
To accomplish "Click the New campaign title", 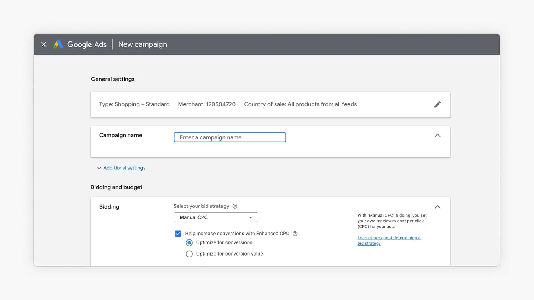I will coord(142,44).
